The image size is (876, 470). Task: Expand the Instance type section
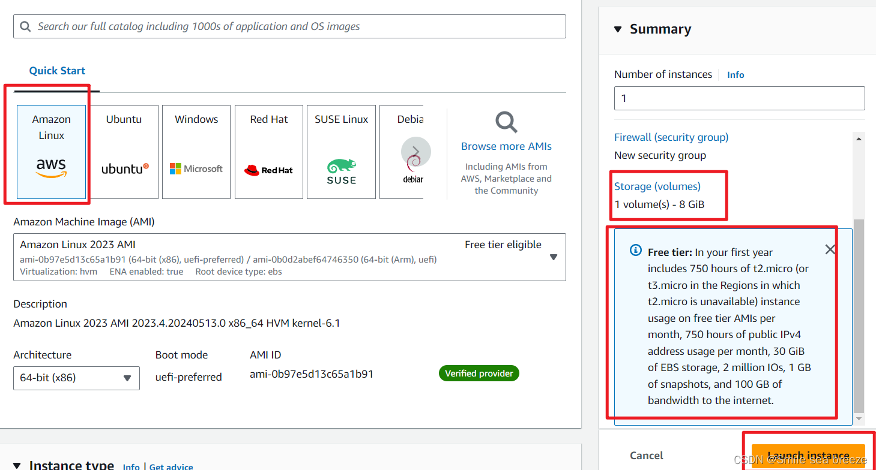pos(16,465)
